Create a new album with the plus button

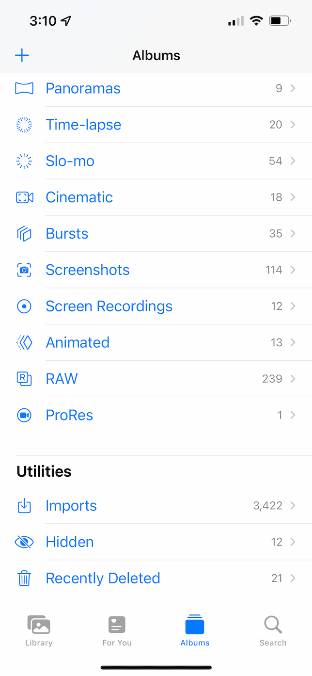[x=22, y=55]
